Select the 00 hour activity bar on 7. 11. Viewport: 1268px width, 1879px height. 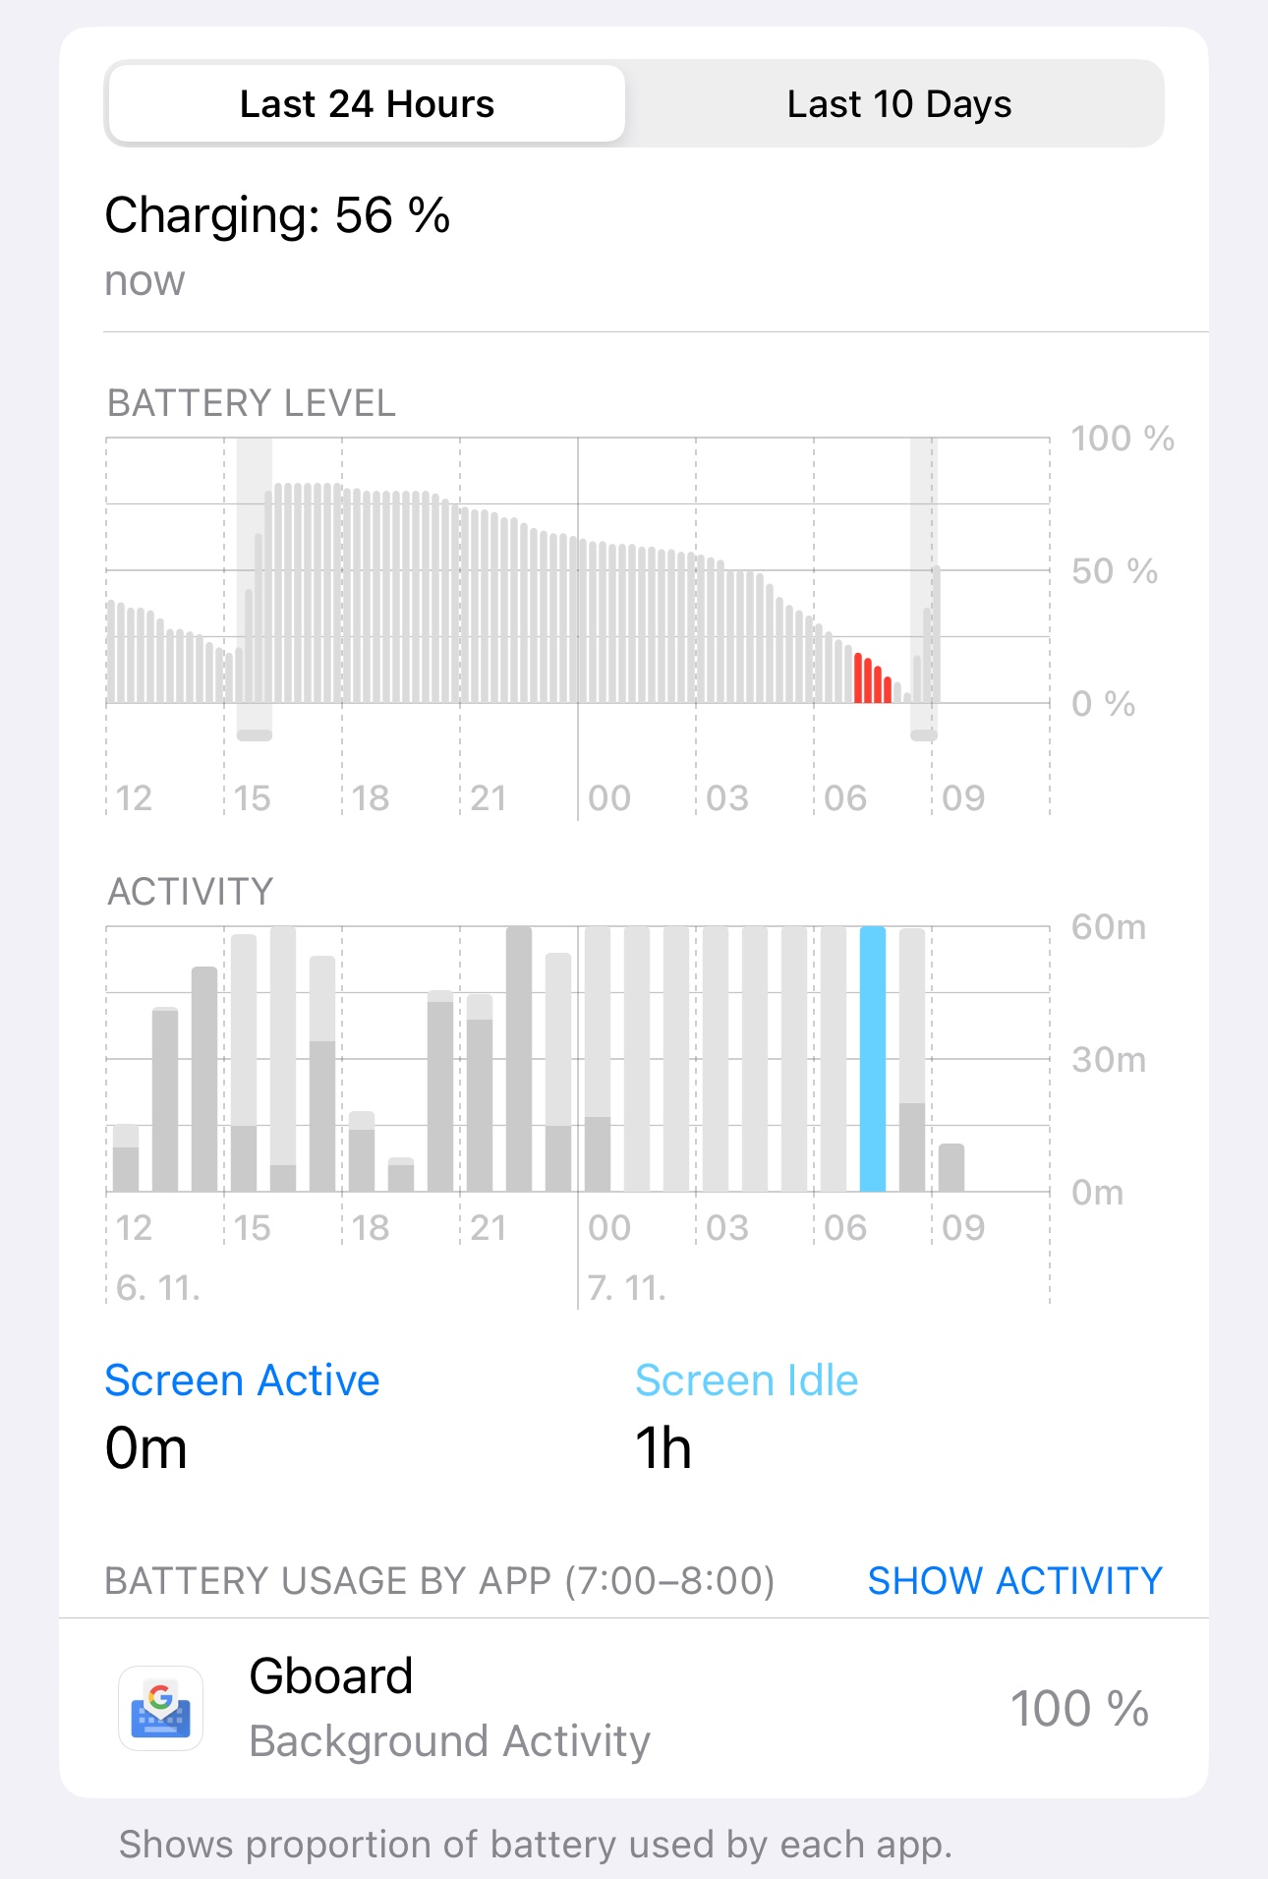pyautogui.click(x=598, y=1059)
